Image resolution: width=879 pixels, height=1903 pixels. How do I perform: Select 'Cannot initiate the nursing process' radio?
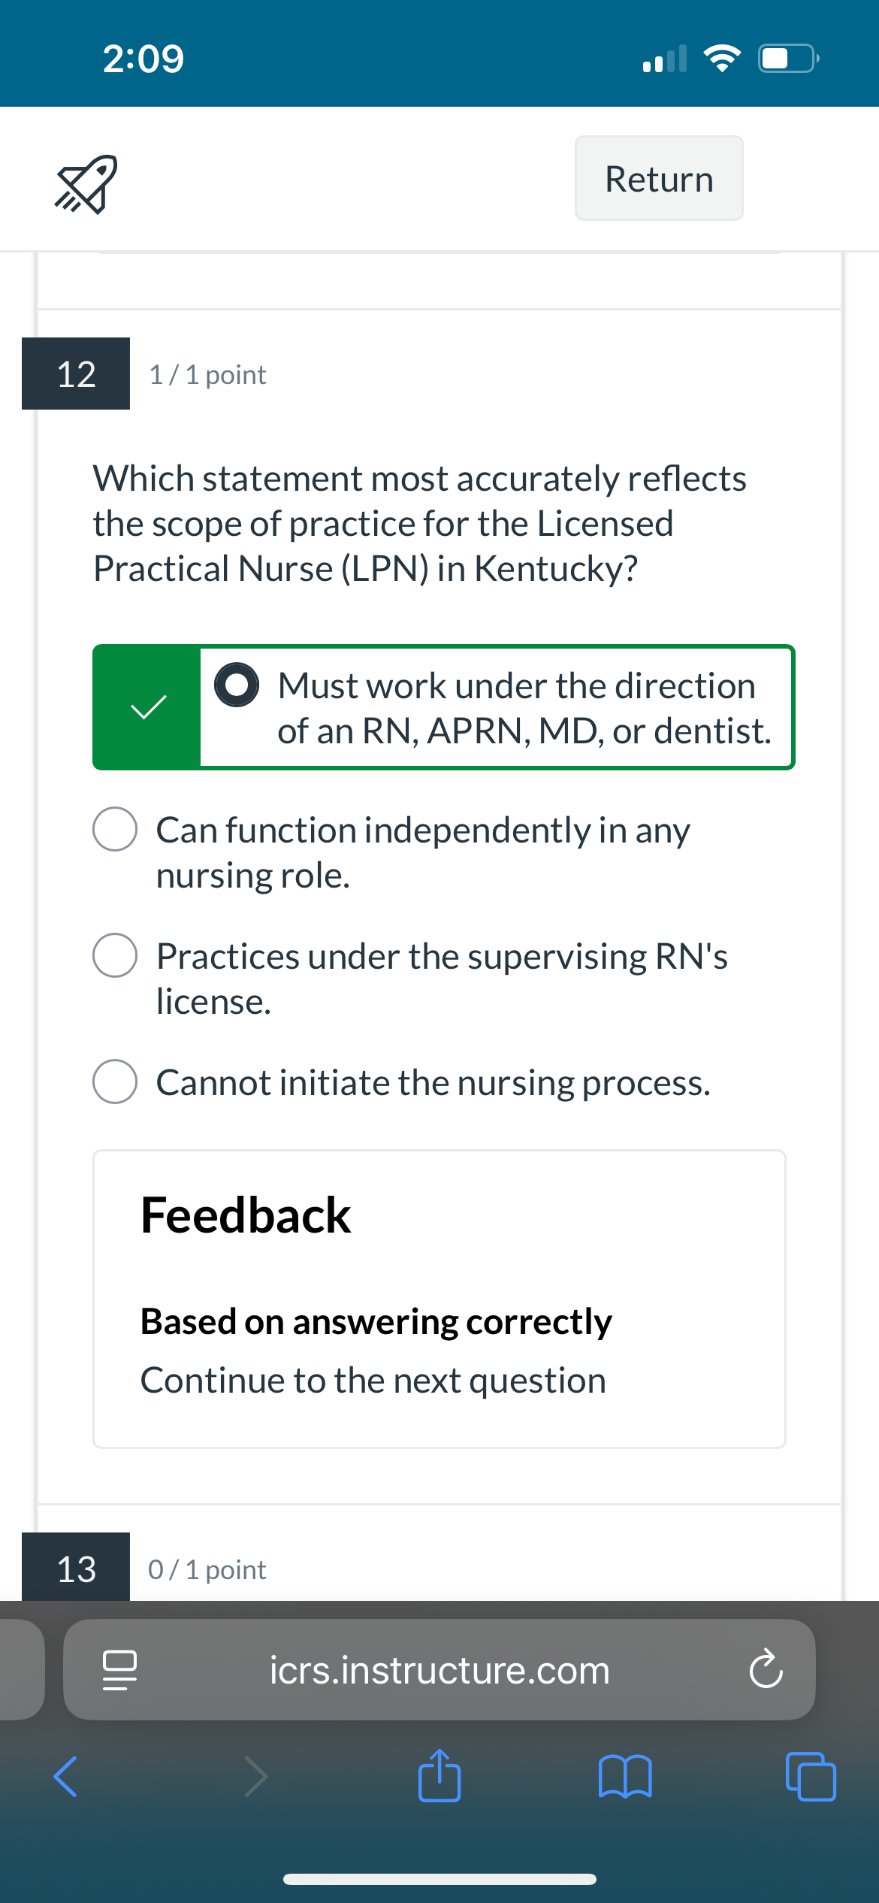(x=115, y=1082)
